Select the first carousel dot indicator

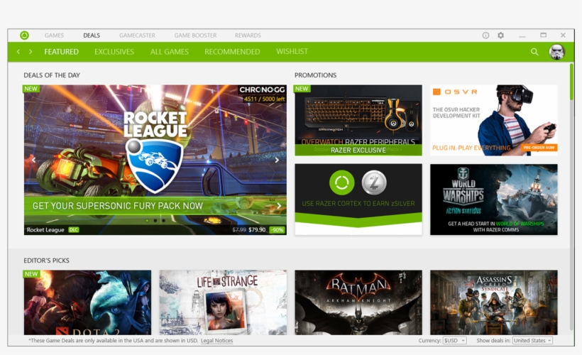(x=148, y=221)
